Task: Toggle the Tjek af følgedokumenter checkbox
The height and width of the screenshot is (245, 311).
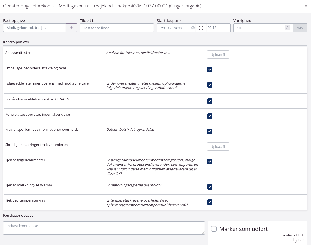Action: (210, 162)
